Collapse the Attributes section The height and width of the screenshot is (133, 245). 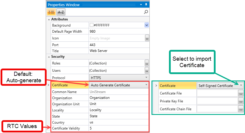pyautogui.click(x=49, y=19)
